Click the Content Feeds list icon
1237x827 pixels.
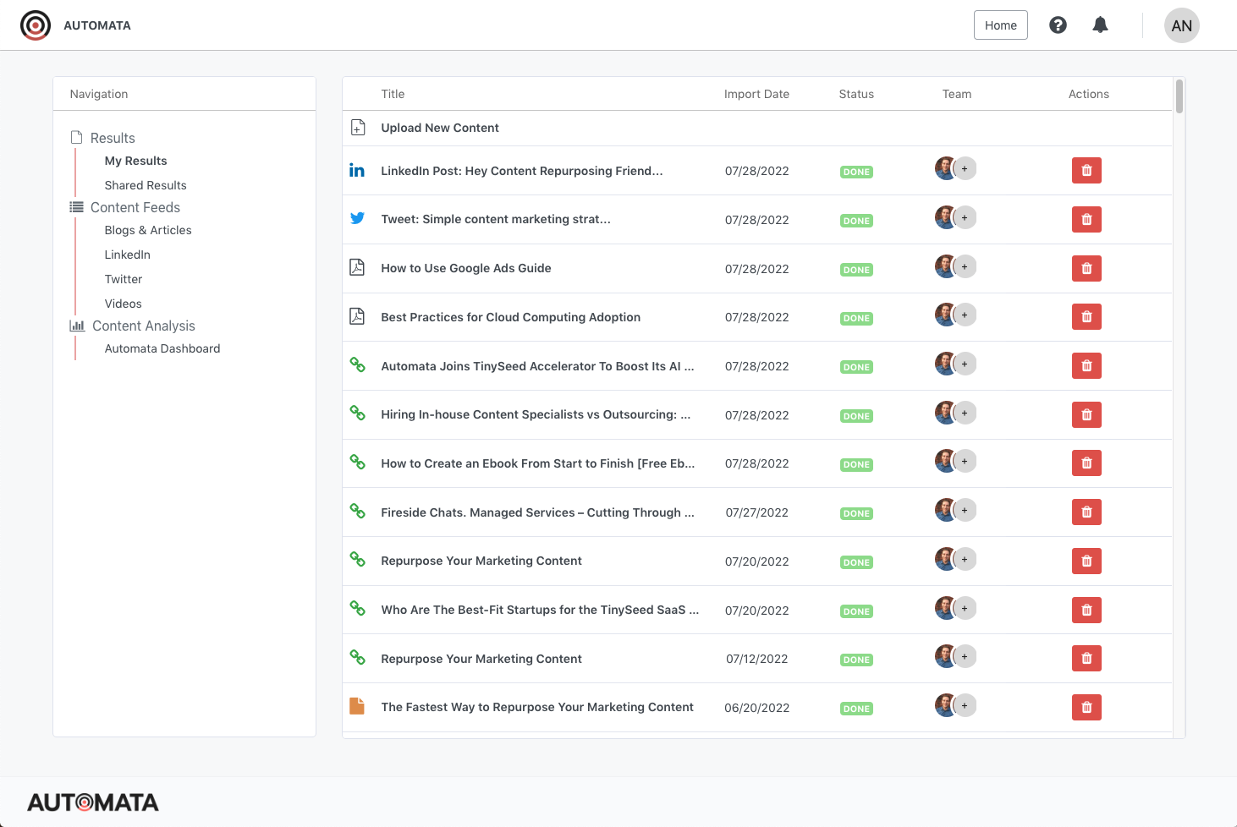click(77, 206)
